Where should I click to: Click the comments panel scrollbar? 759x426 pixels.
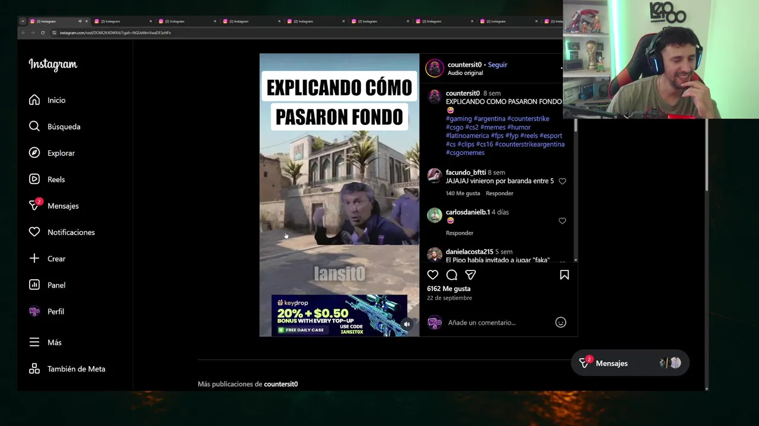coord(575,124)
